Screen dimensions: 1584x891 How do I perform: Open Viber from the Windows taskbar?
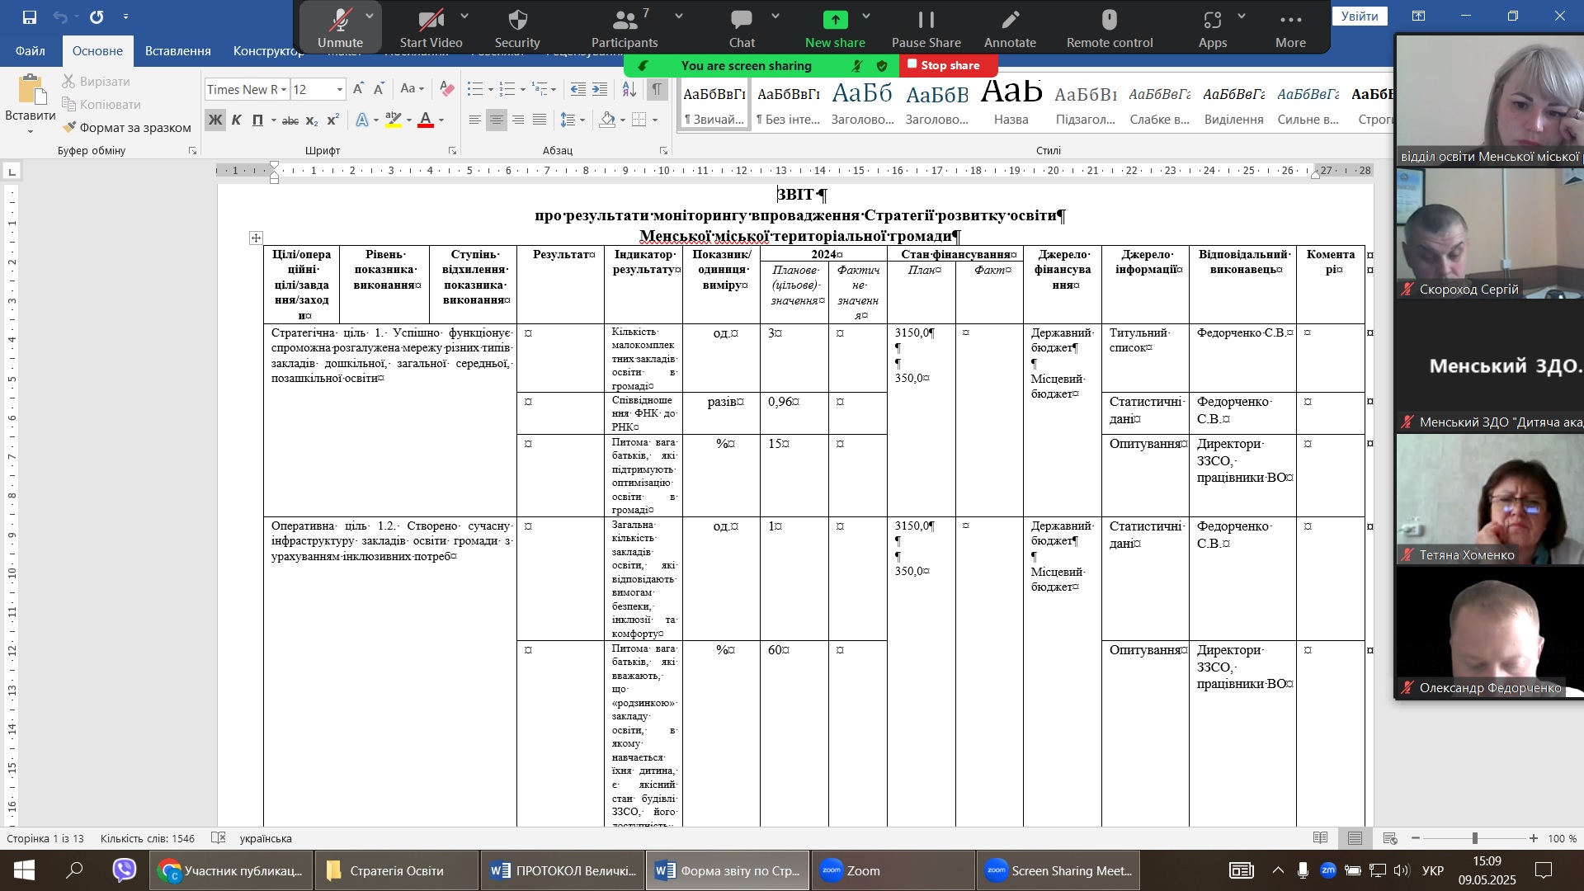coord(125,870)
